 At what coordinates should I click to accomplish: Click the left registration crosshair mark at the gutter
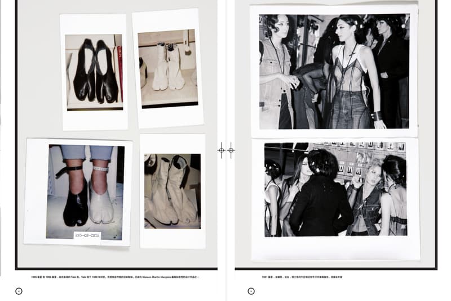tap(221, 150)
